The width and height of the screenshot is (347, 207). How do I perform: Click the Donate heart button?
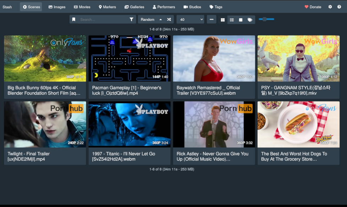[x=313, y=7]
